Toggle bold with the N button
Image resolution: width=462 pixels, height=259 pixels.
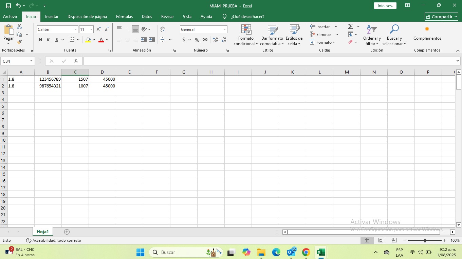tap(40, 40)
